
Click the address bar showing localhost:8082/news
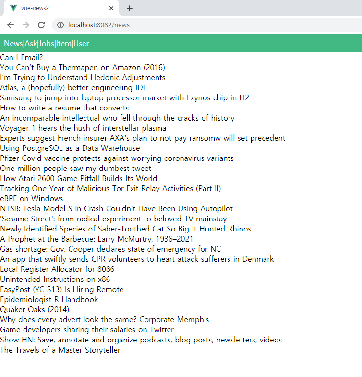tap(207, 25)
